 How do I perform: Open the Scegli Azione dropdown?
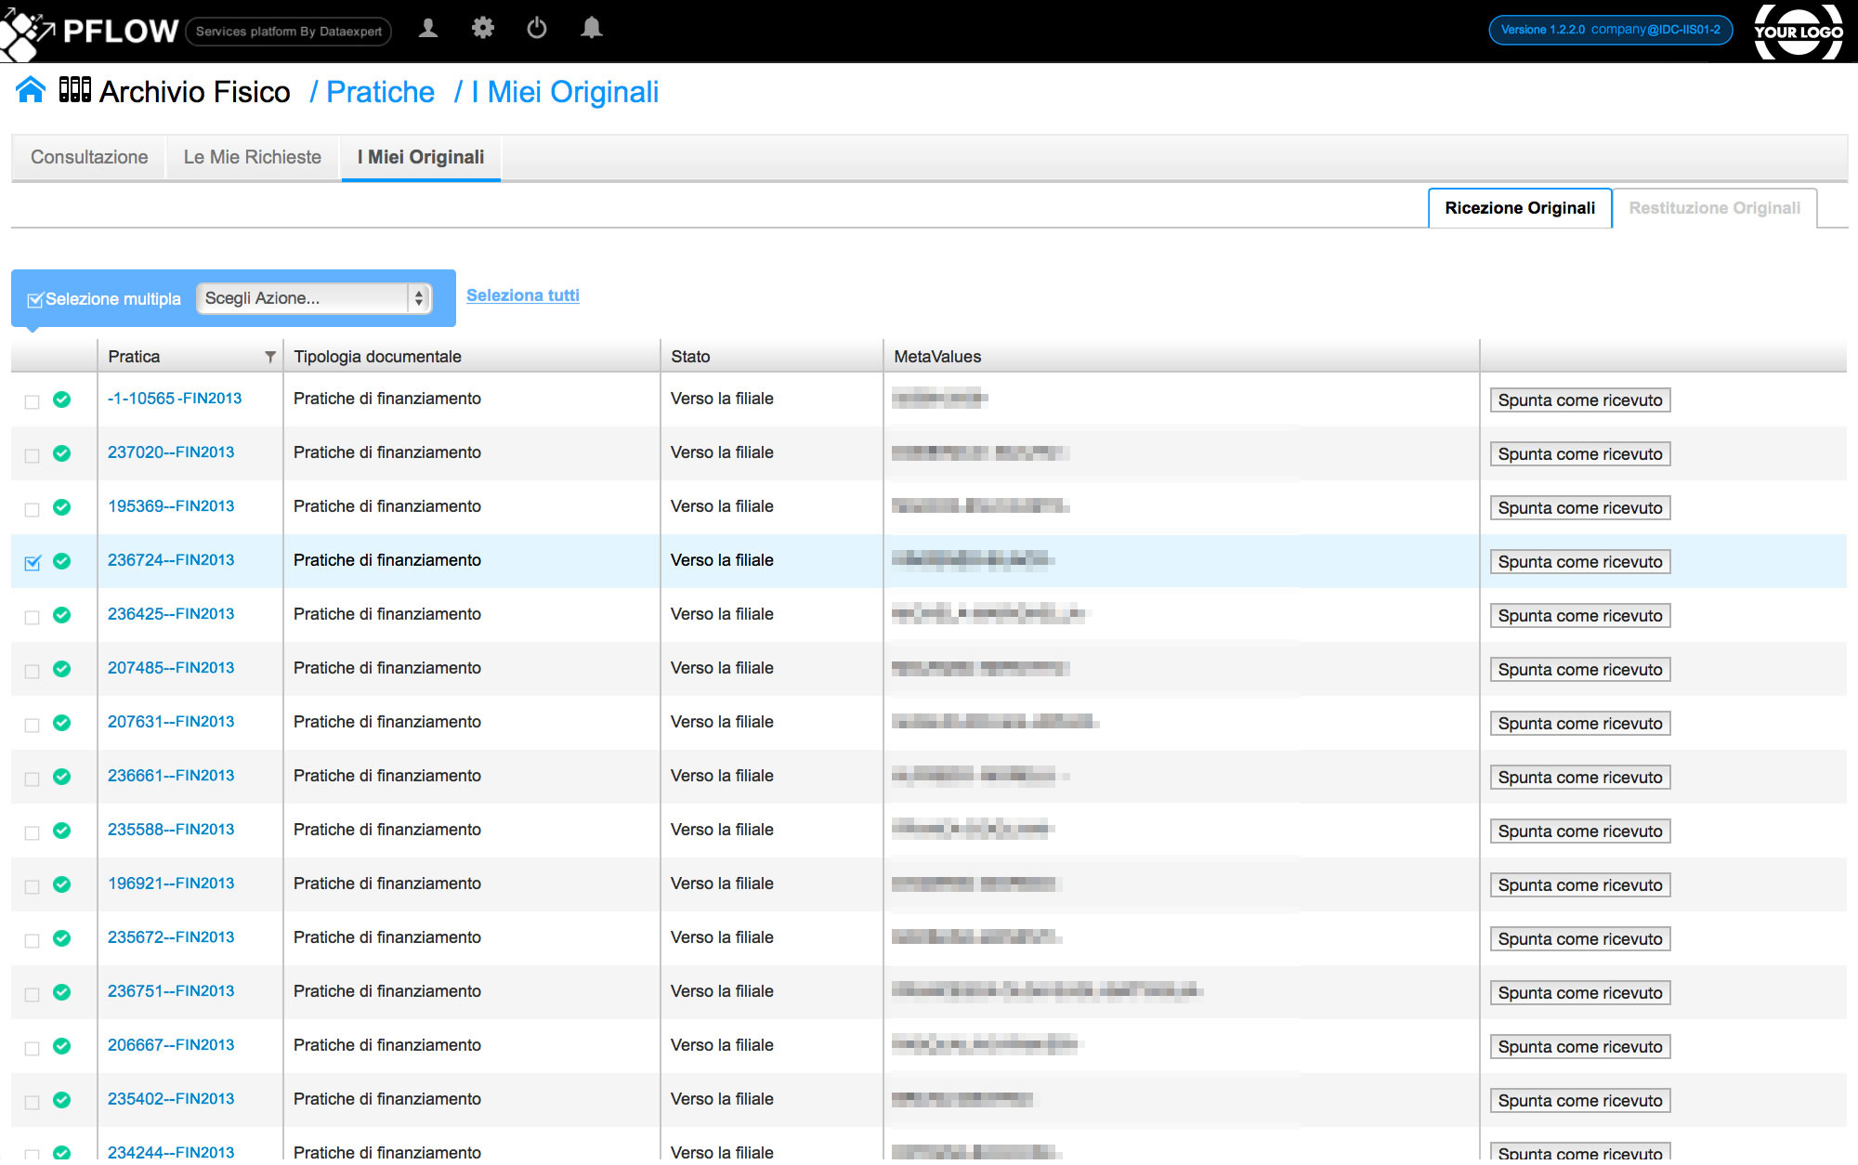click(x=314, y=298)
